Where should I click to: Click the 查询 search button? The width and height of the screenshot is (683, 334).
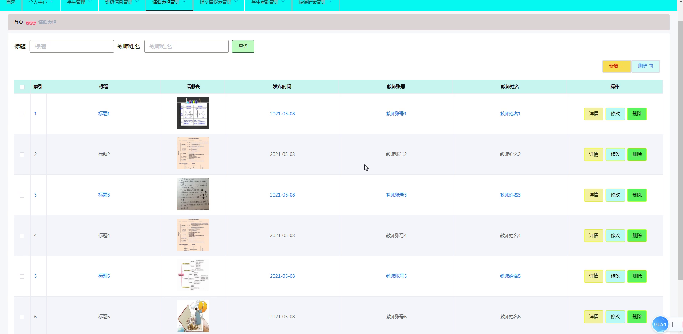(x=243, y=46)
